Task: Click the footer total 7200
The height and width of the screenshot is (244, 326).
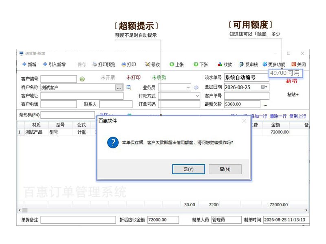Action: coord(214,205)
